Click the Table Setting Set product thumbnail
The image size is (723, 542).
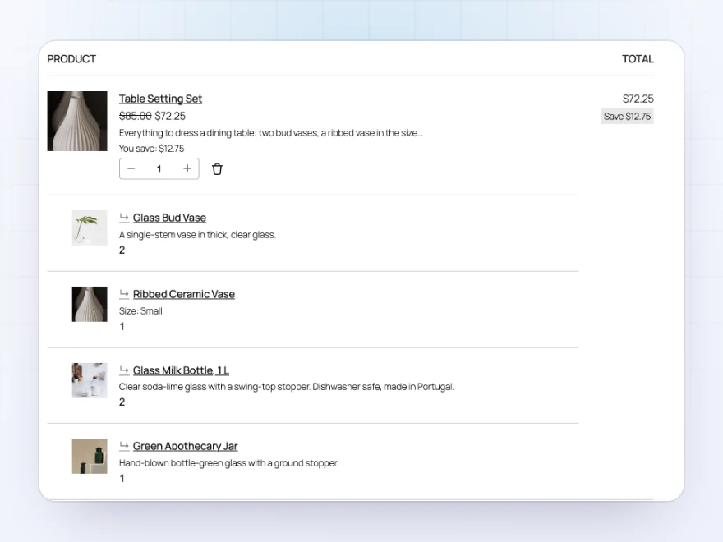point(77,121)
